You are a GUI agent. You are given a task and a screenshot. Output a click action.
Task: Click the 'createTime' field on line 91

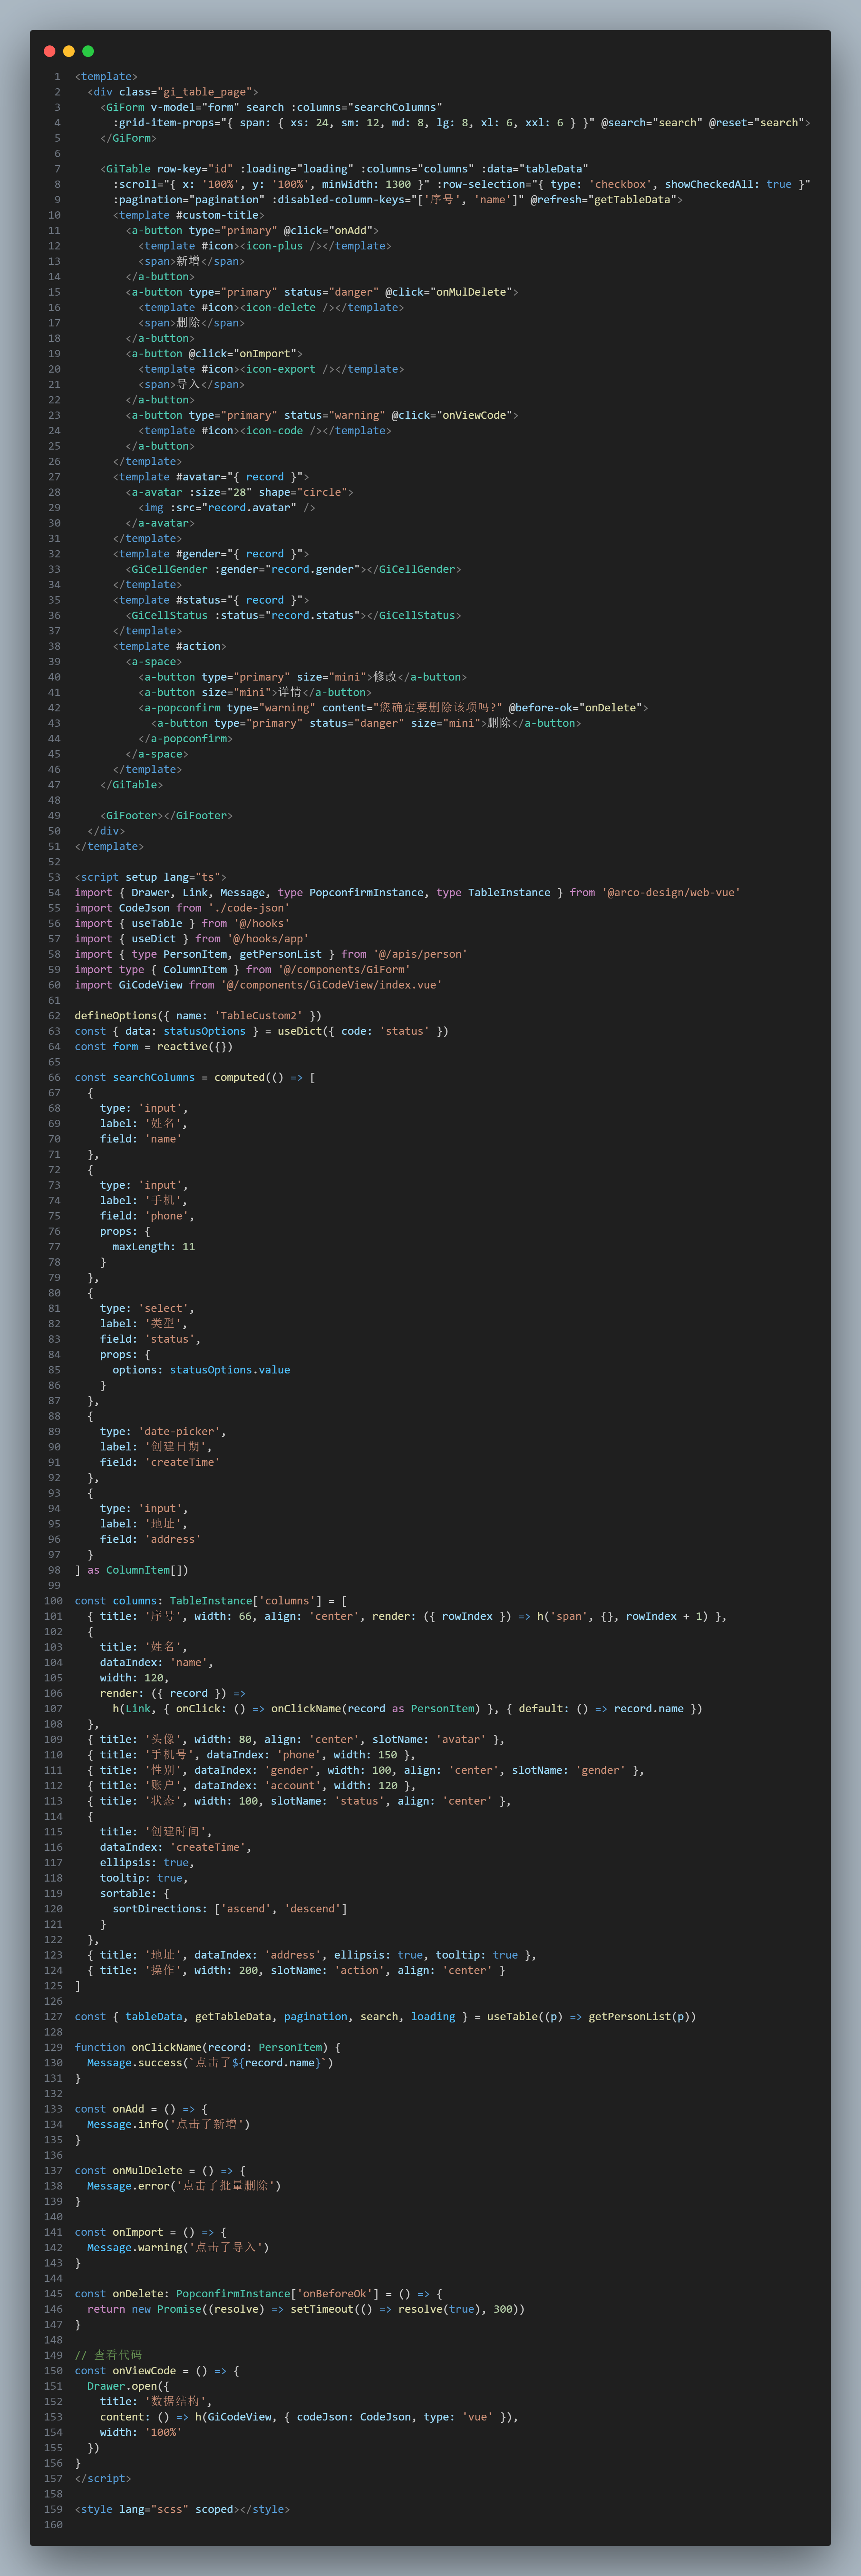pyautogui.click(x=182, y=1462)
